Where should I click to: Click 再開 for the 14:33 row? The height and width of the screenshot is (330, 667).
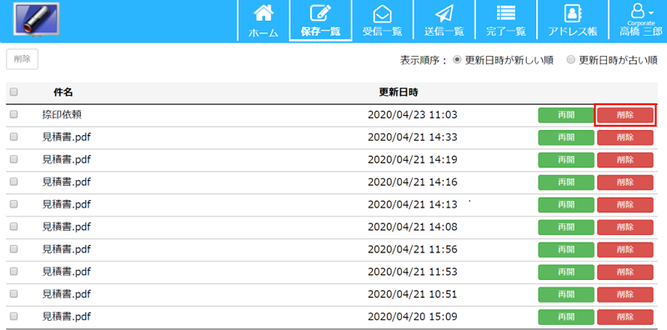[x=566, y=137]
